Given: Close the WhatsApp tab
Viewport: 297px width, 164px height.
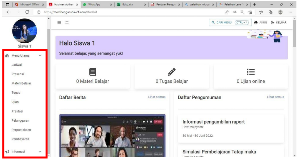Looking at the screenshot, I should click(111, 5).
